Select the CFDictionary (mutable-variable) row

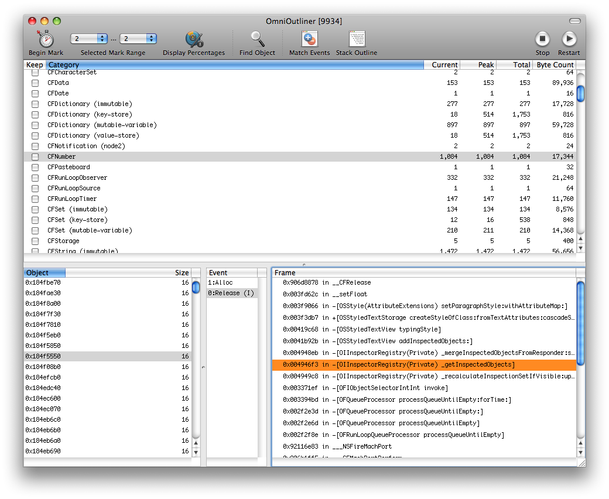pos(300,125)
